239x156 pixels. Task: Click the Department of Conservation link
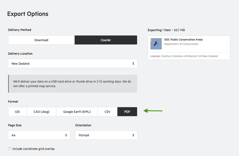(x=181, y=44)
